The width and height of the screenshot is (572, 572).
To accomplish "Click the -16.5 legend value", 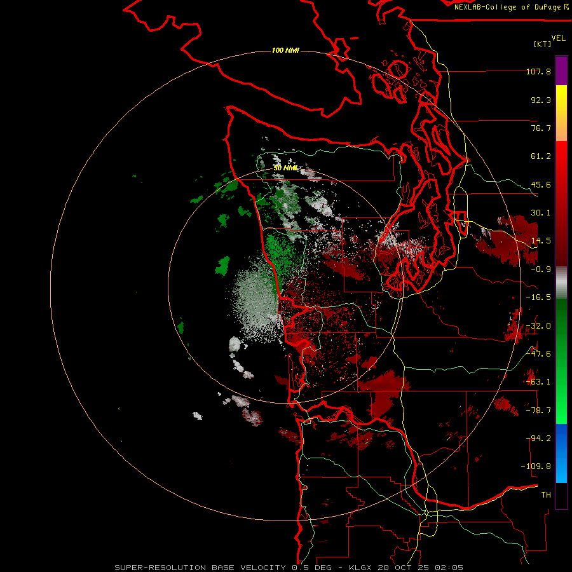I will (x=538, y=297).
